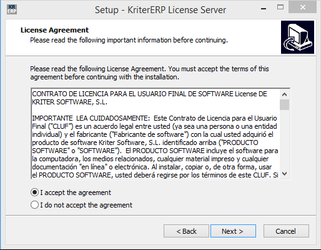Click the Setup - KriterERP License Server title bar
This screenshot has width=321, height=250.
coord(160,9)
